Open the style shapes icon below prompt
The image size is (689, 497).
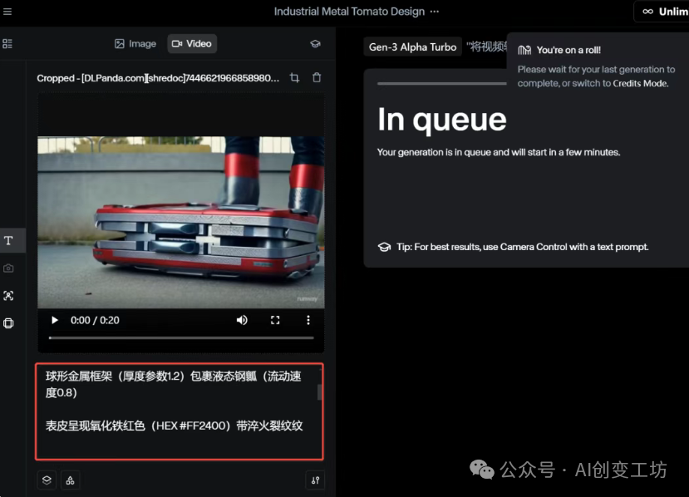point(71,480)
